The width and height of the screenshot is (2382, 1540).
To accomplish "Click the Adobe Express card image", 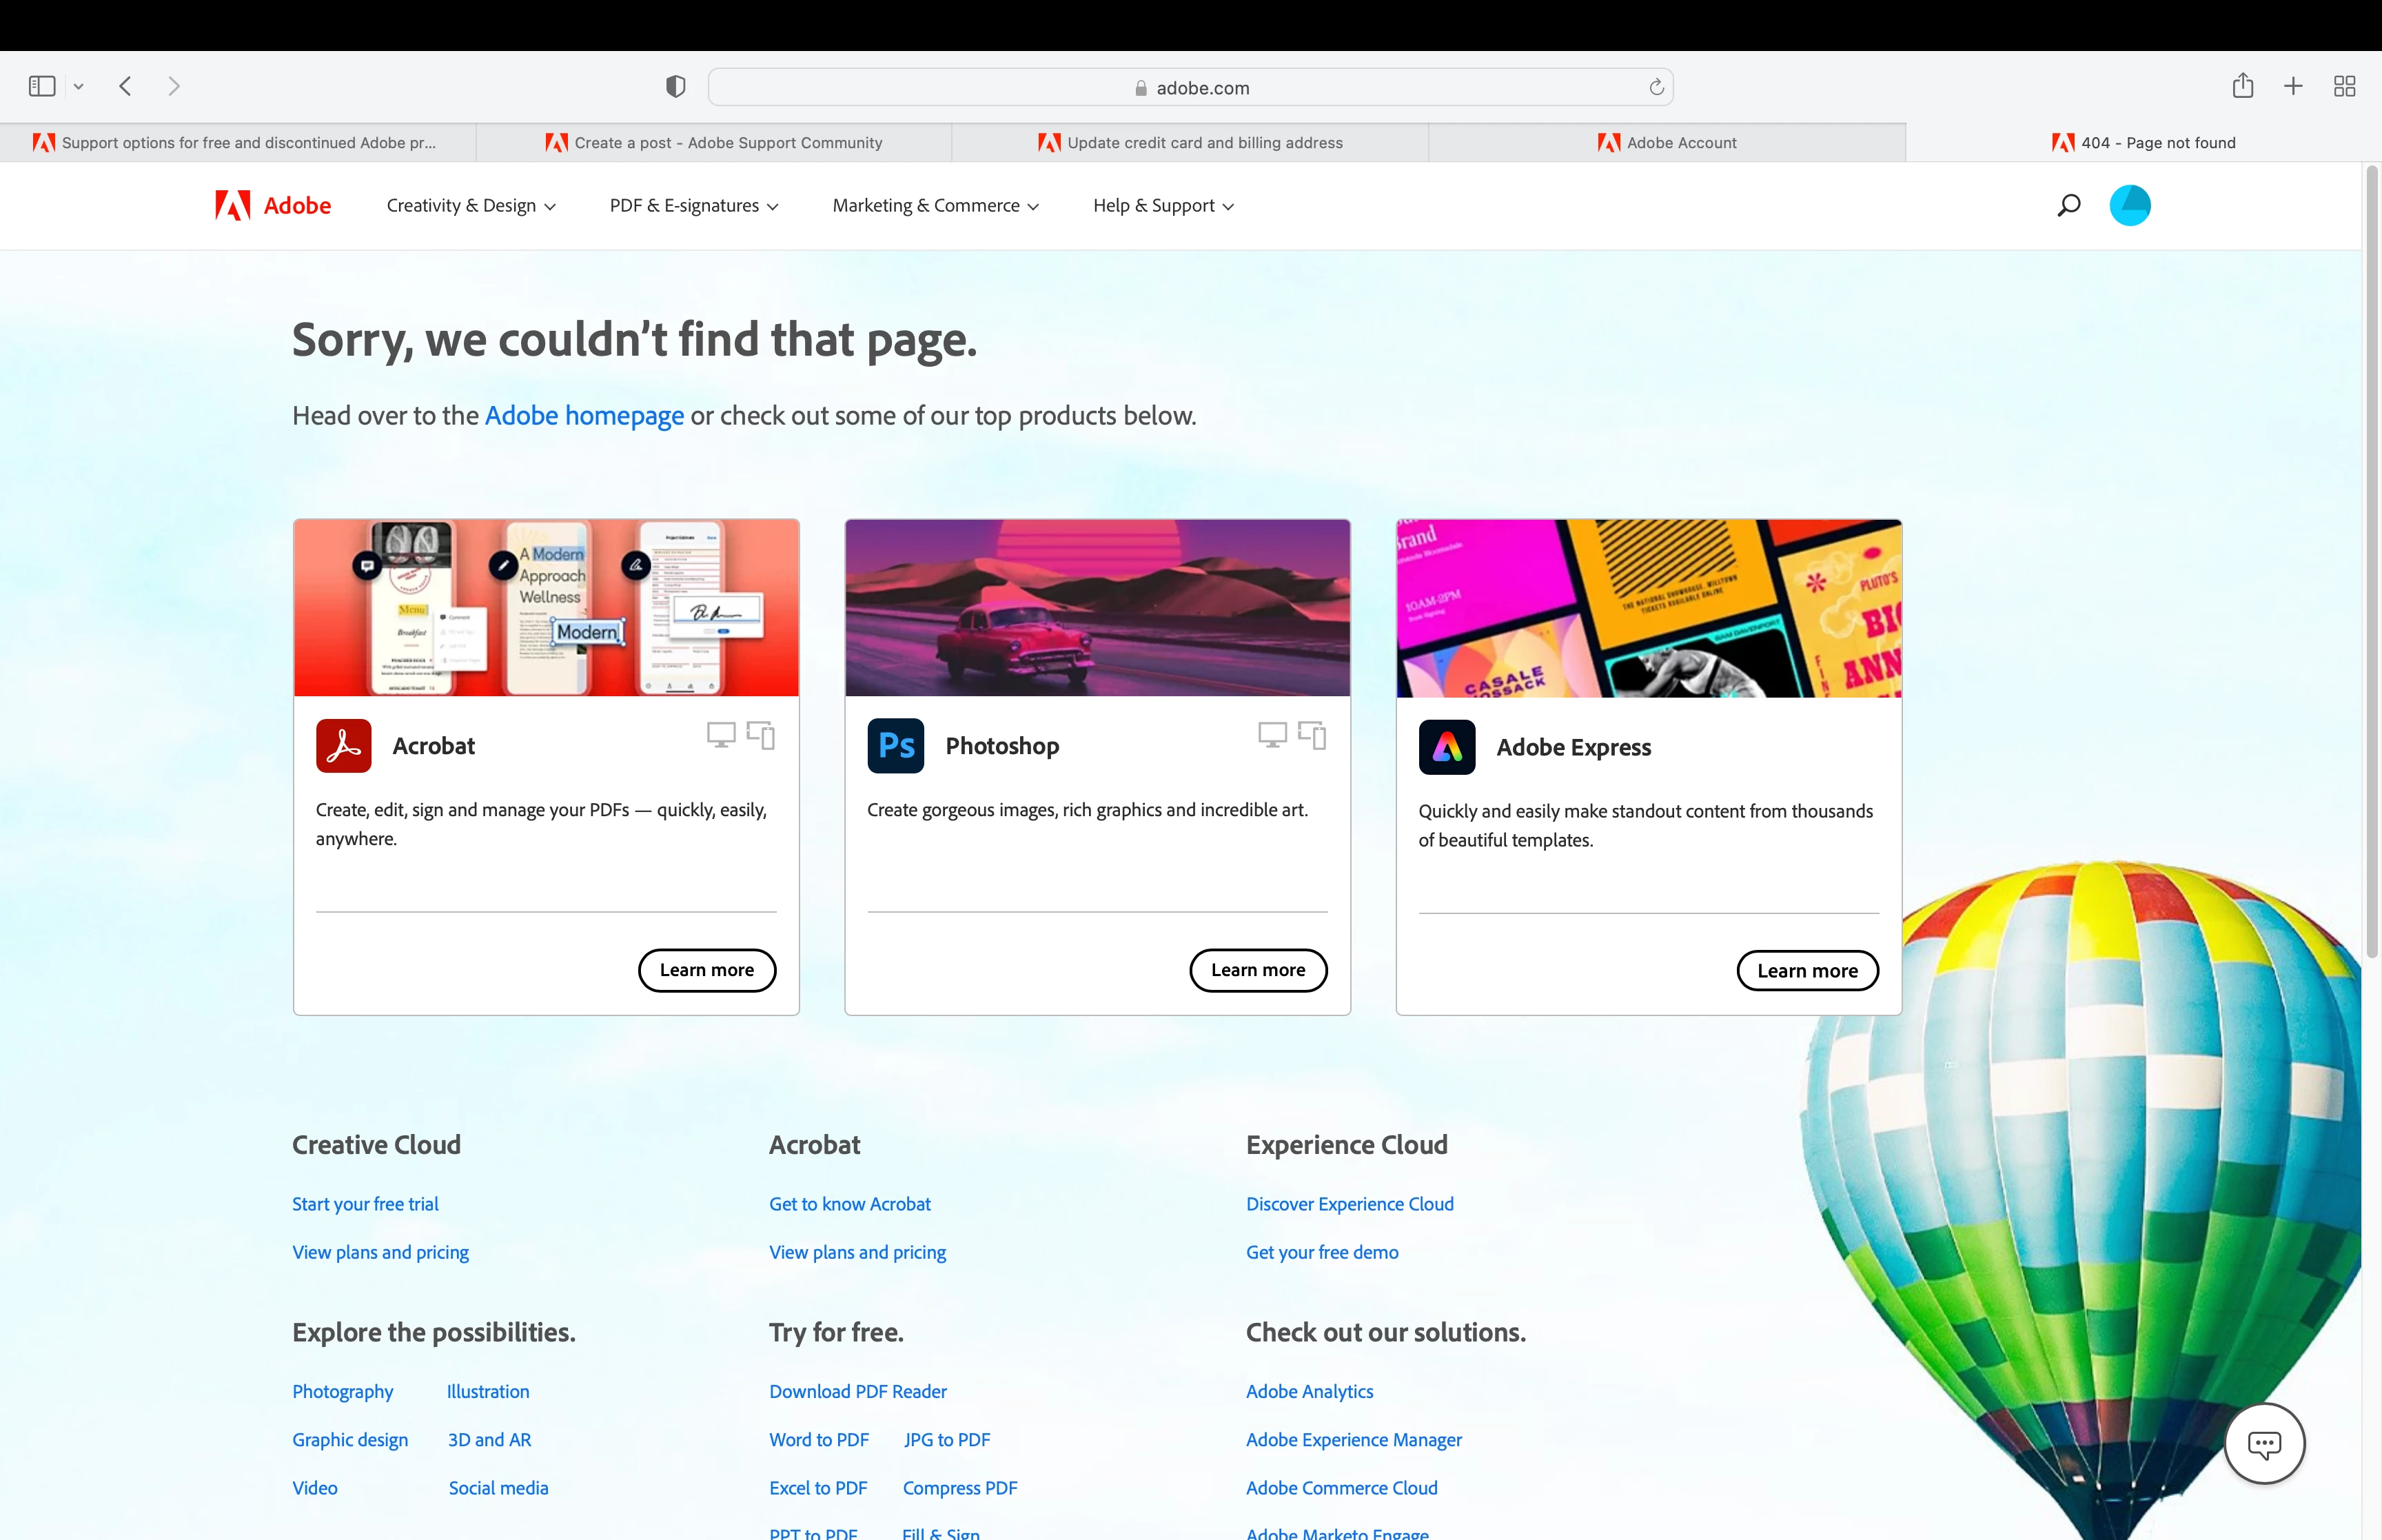I will [1648, 608].
